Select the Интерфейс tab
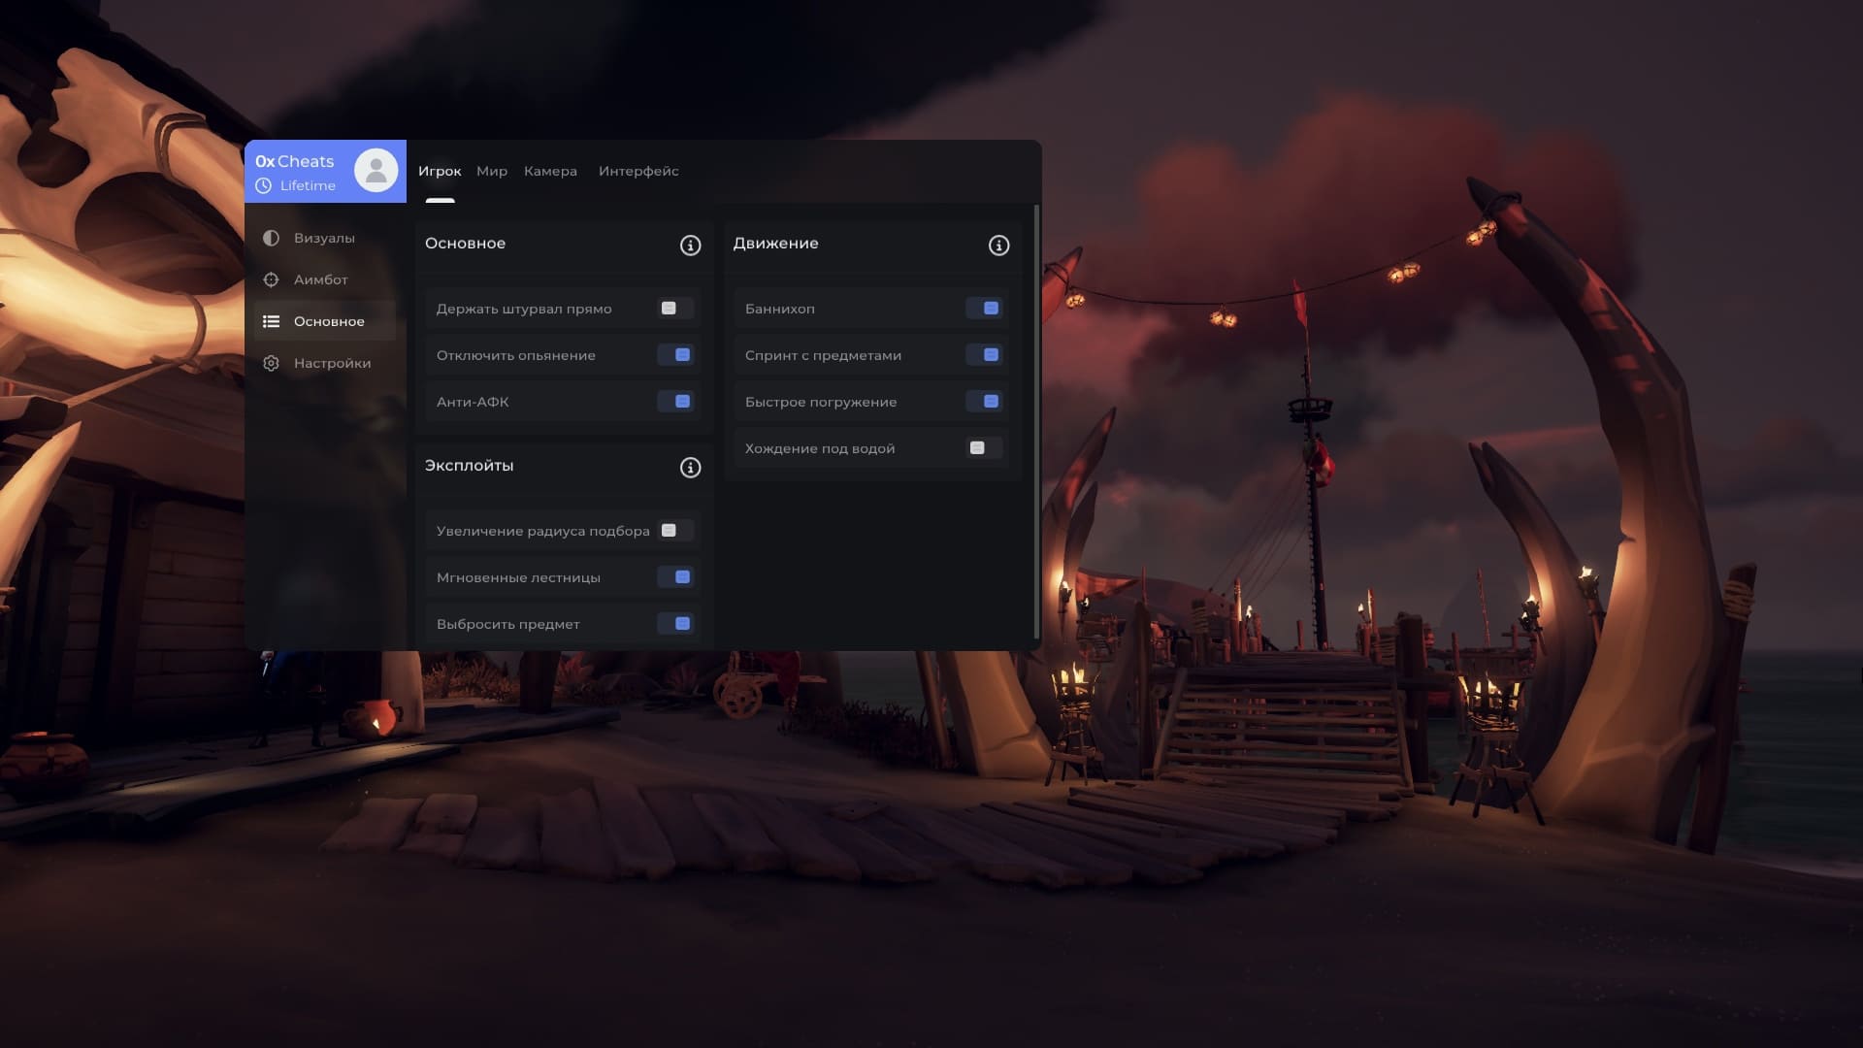This screenshot has height=1048, width=1863. pyautogui.click(x=638, y=171)
